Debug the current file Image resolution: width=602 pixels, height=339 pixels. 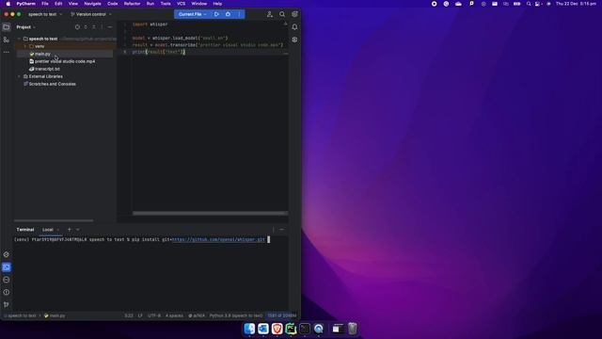click(x=228, y=14)
